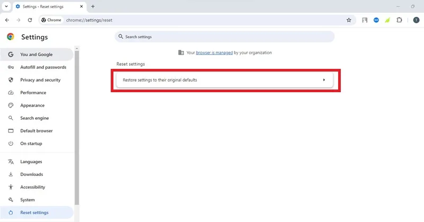Click the key icon beside Autofill
The height and width of the screenshot is (222, 424).
(x=11, y=67)
